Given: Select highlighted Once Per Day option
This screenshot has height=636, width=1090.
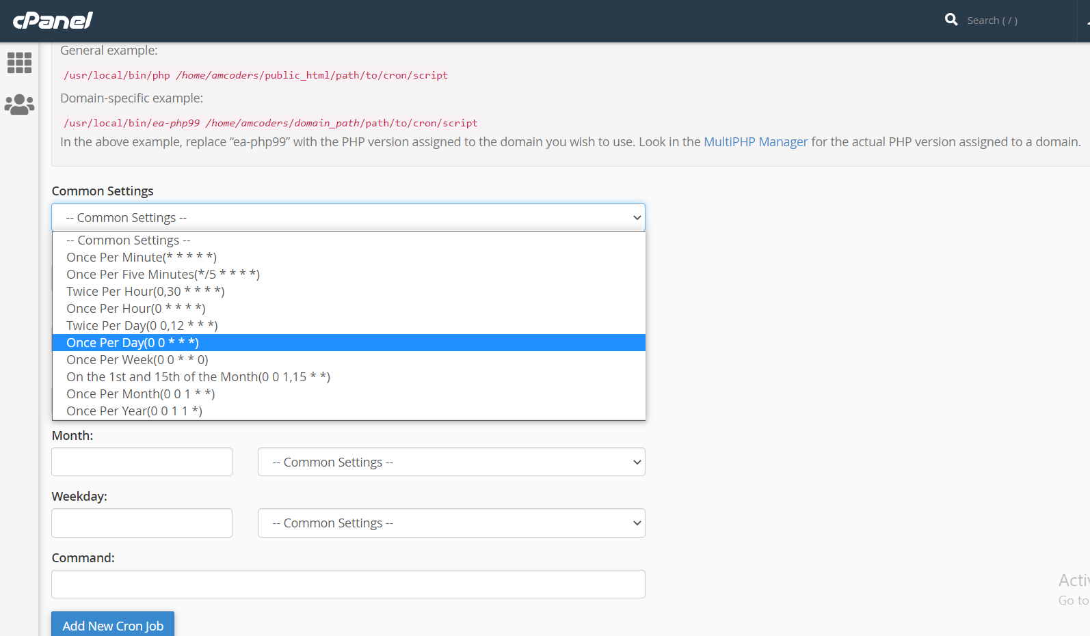Looking at the screenshot, I should (x=132, y=343).
